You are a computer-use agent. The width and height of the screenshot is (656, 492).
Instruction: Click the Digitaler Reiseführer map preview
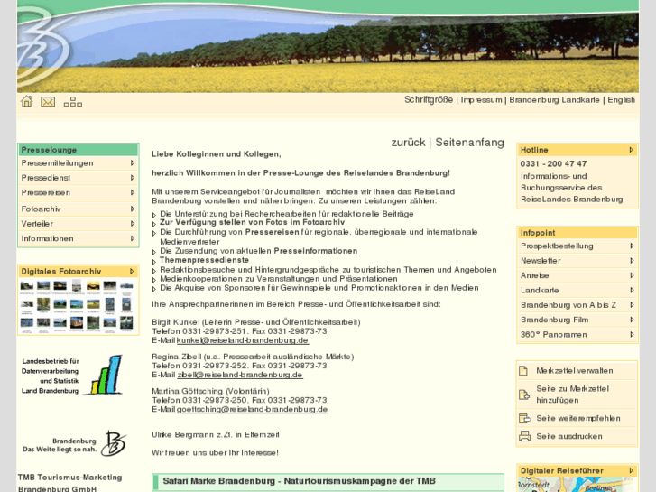click(577, 485)
